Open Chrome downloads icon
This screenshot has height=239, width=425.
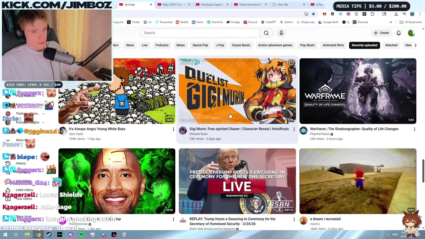tap(396, 14)
